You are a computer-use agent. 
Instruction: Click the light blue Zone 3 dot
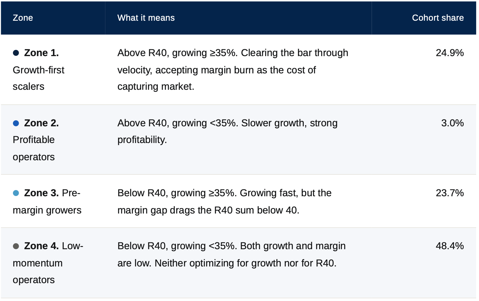pyautogui.click(x=16, y=193)
